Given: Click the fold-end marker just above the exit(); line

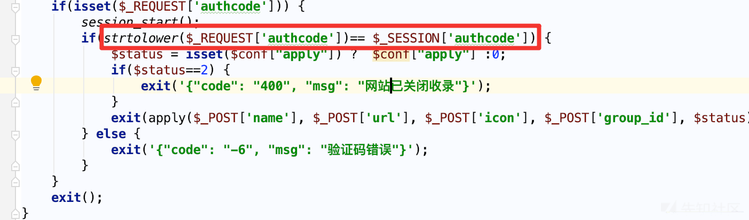Looking at the screenshot, I should pyautogui.click(x=16, y=182).
